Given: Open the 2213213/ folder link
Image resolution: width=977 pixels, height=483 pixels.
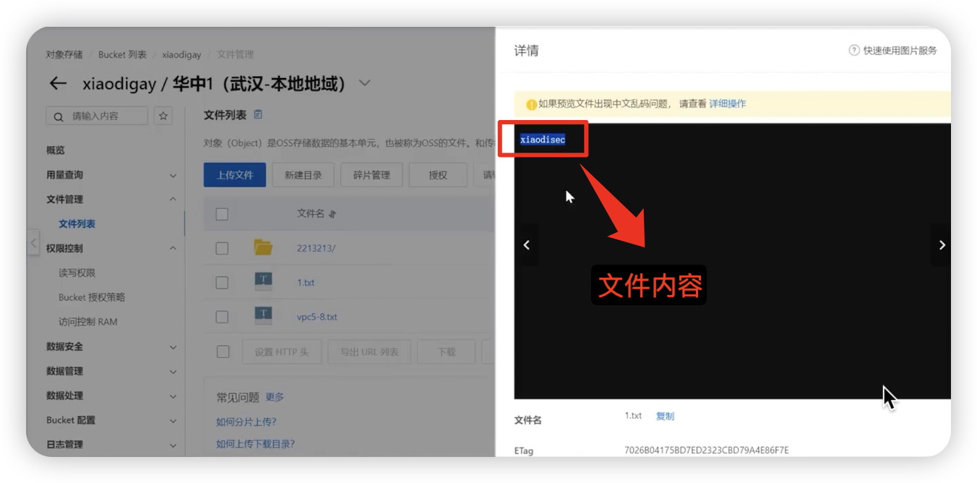Looking at the screenshot, I should 317,248.
